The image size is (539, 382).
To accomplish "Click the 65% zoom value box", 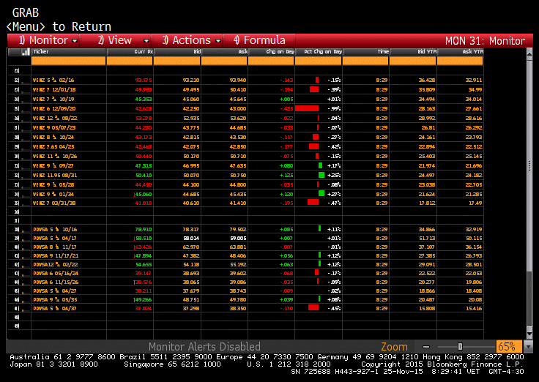I will pos(510,347).
